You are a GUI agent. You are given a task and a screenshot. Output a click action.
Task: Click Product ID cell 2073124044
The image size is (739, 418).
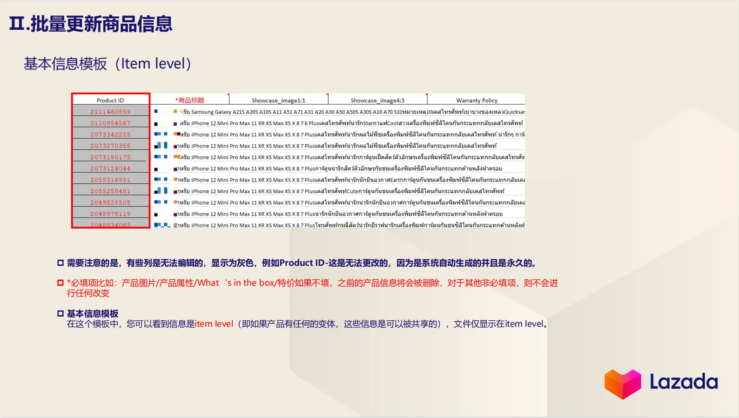pos(110,169)
